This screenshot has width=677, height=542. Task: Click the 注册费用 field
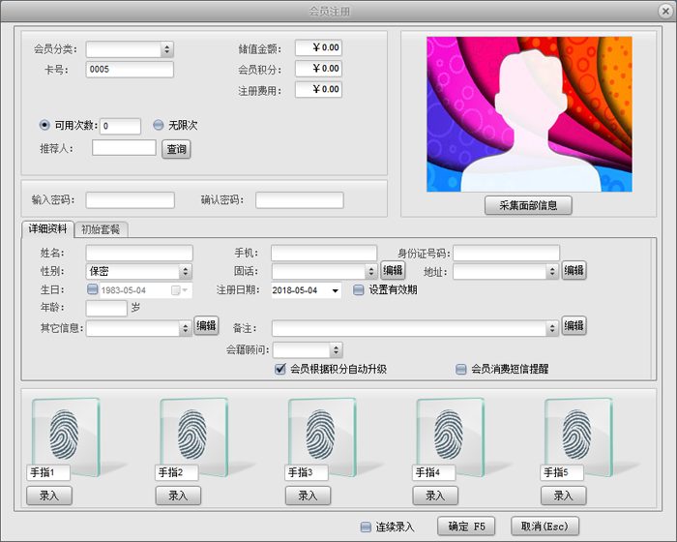pyautogui.click(x=318, y=89)
